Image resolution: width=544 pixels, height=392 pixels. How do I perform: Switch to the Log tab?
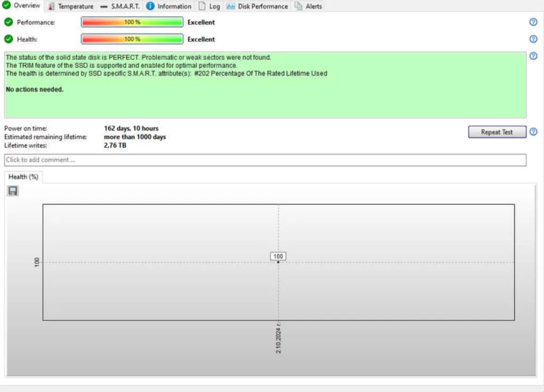(209, 7)
